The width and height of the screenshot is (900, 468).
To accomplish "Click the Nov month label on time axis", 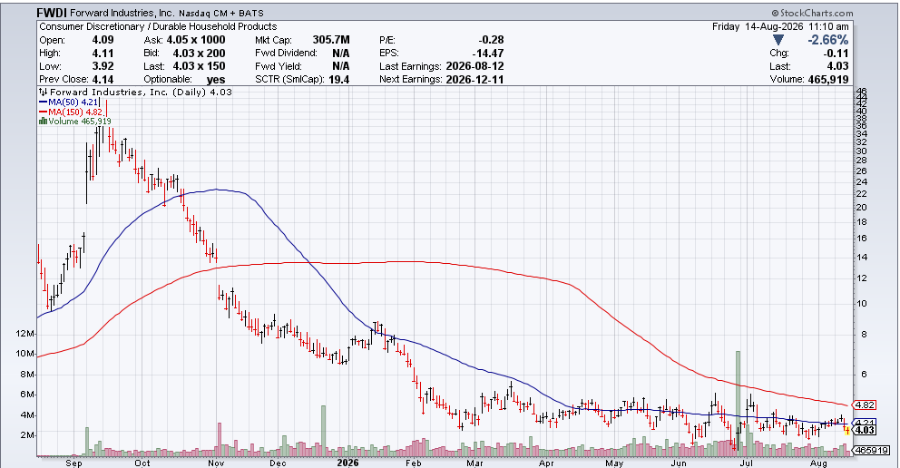I will click(x=217, y=463).
